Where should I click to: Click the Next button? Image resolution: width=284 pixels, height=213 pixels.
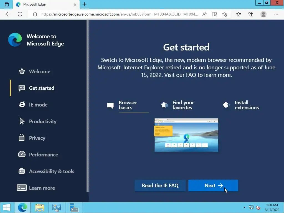click(x=213, y=186)
